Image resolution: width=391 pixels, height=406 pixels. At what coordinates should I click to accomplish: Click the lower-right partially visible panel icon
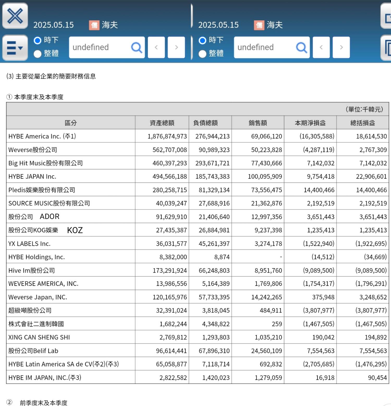pos(386,48)
